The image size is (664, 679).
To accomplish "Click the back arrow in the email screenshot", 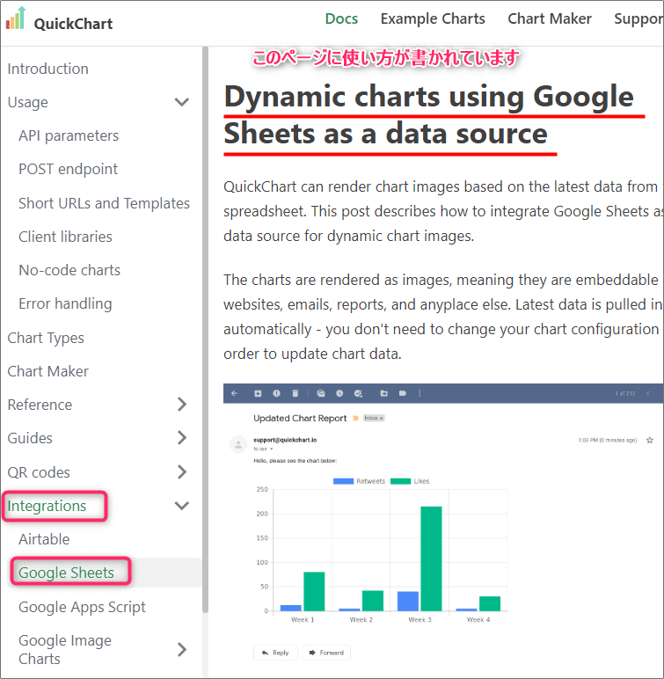I will 236,393.
